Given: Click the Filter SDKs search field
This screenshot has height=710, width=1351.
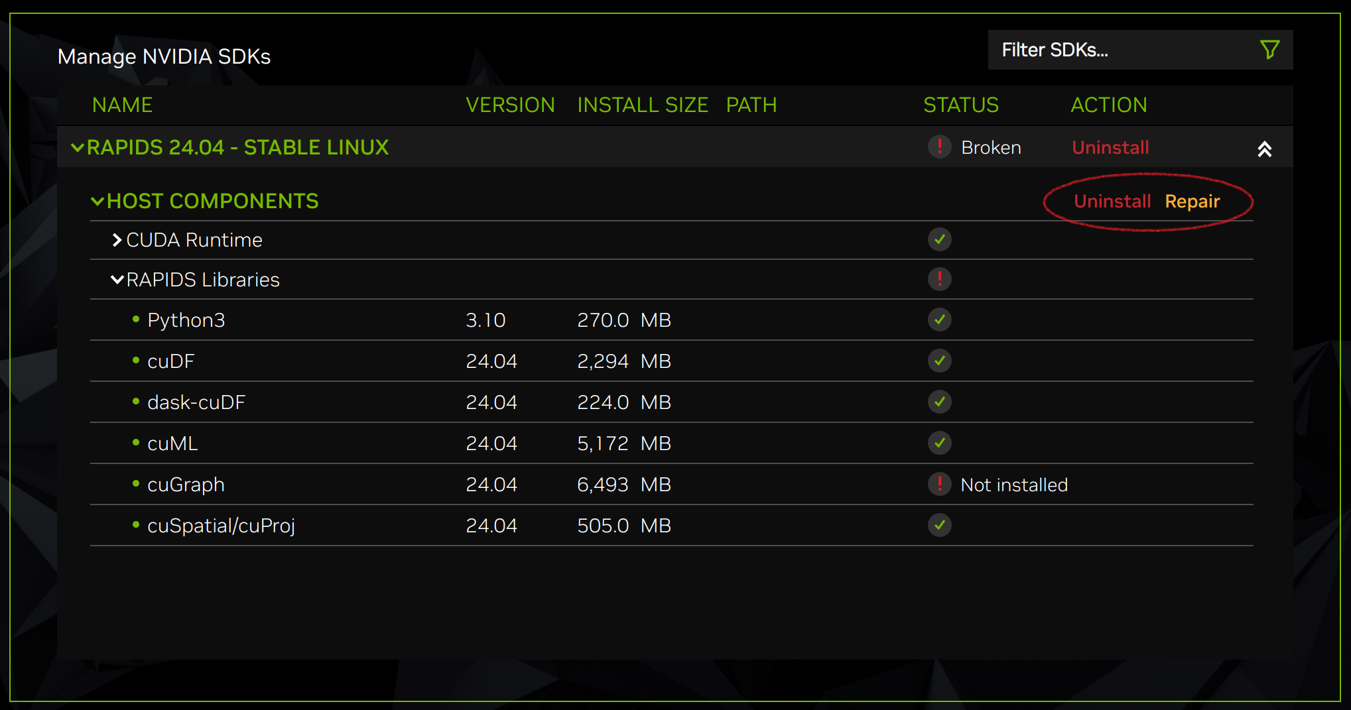Looking at the screenshot, I should coord(1094,49).
